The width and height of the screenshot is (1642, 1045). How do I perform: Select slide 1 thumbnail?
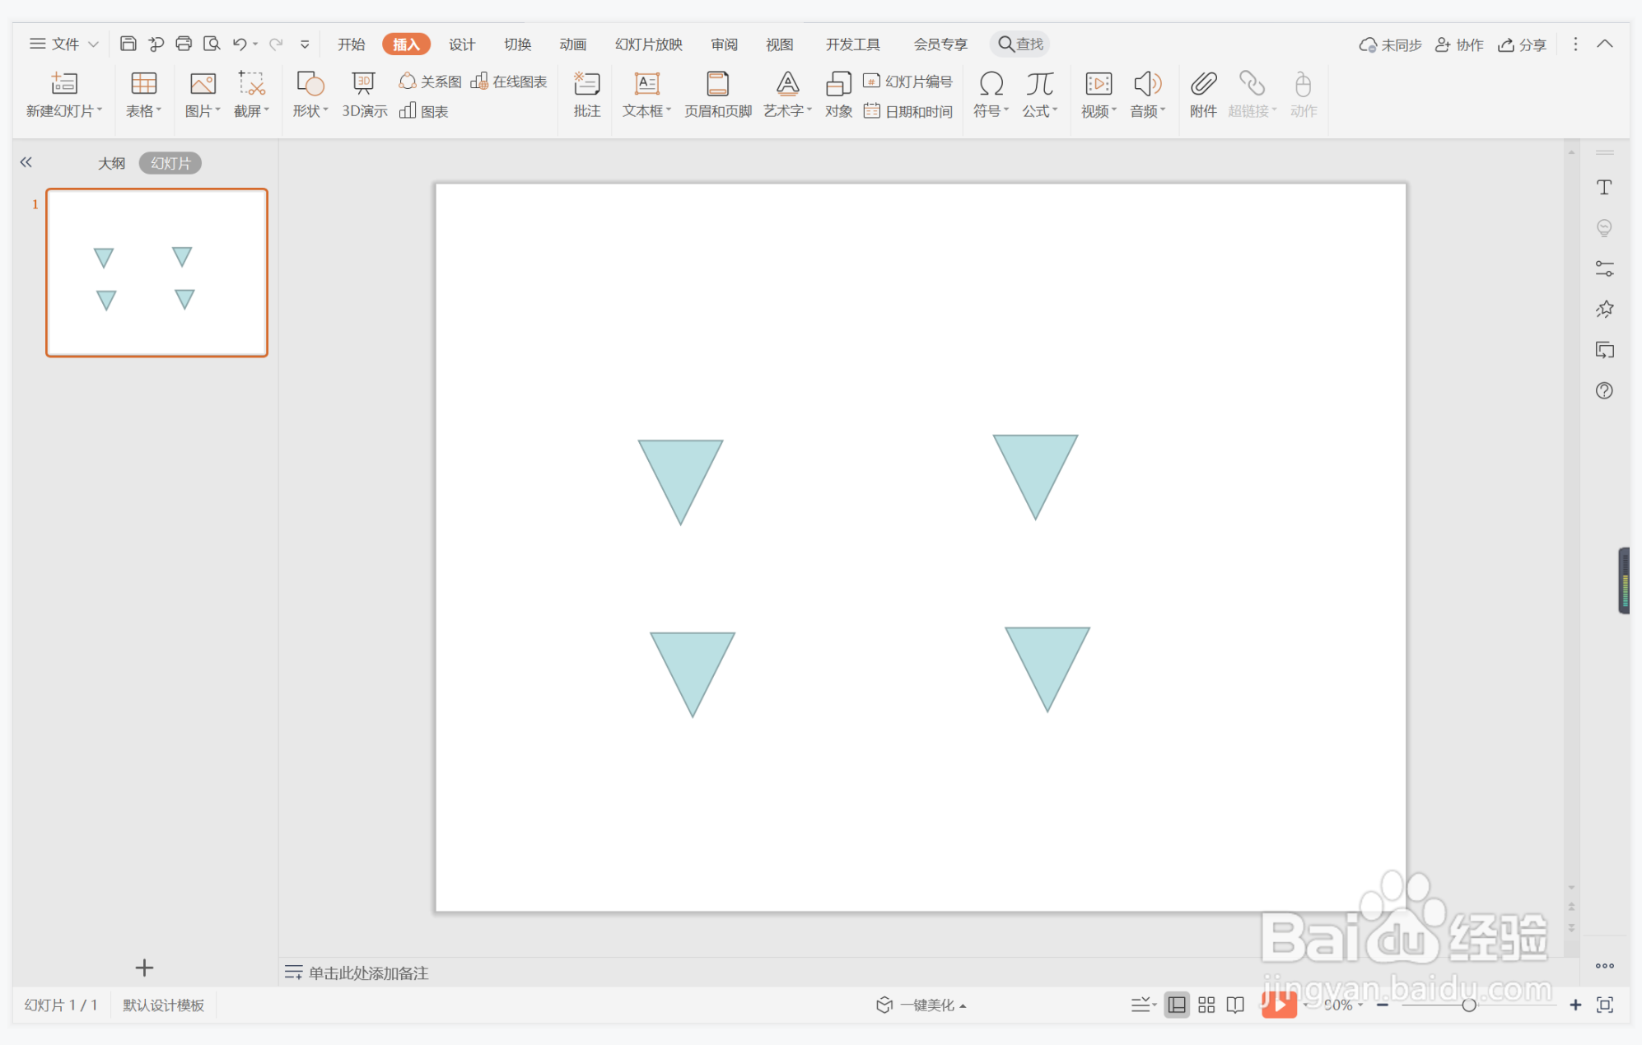click(156, 273)
